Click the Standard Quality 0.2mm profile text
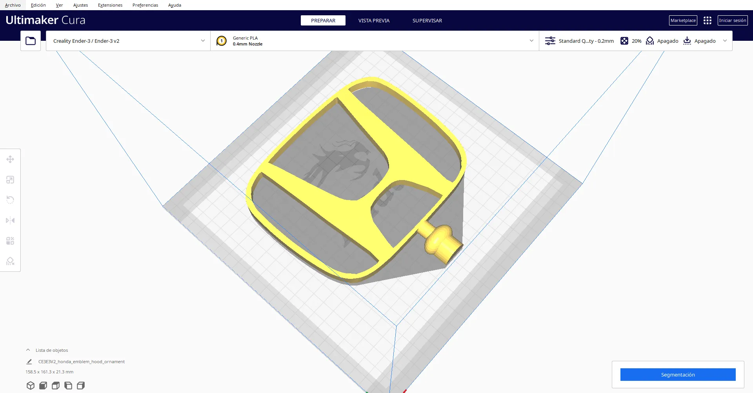 [x=586, y=41]
